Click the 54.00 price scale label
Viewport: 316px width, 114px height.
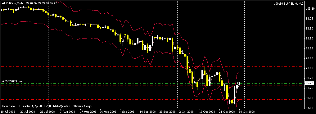(x=310, y=108)
